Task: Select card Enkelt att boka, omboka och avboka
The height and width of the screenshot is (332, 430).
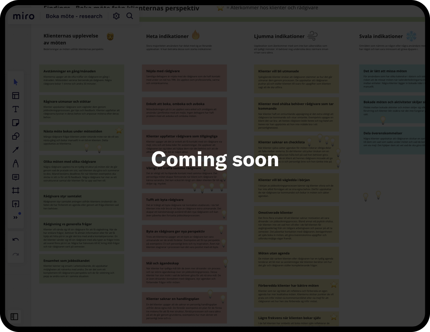Action: pyautogui.click(x=185, y=111)
